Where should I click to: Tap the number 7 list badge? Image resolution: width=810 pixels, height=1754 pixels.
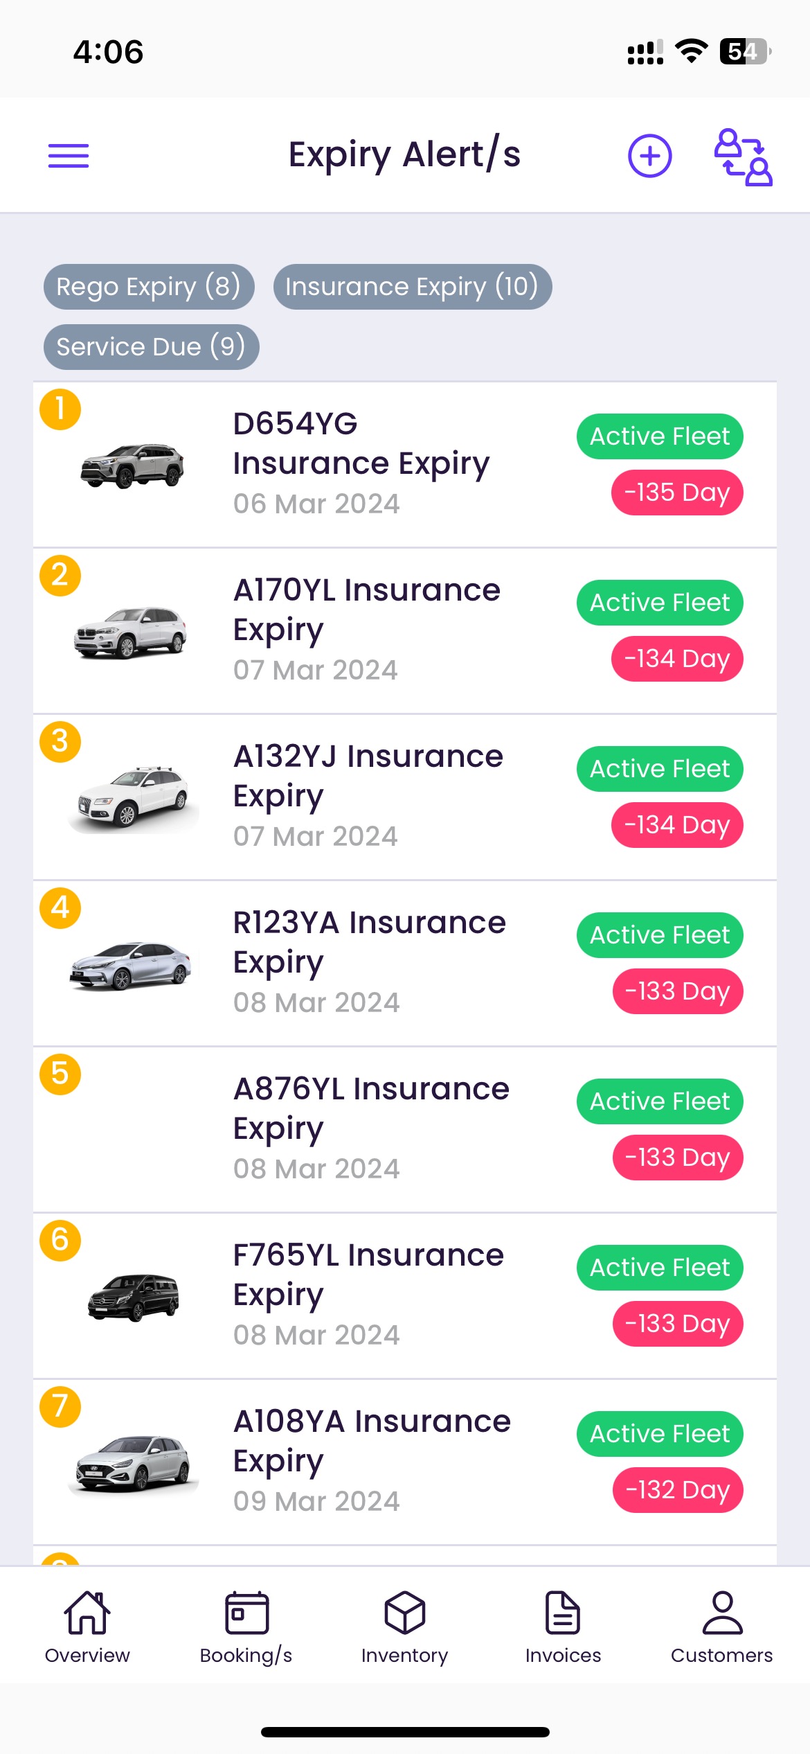(60, 1407)
